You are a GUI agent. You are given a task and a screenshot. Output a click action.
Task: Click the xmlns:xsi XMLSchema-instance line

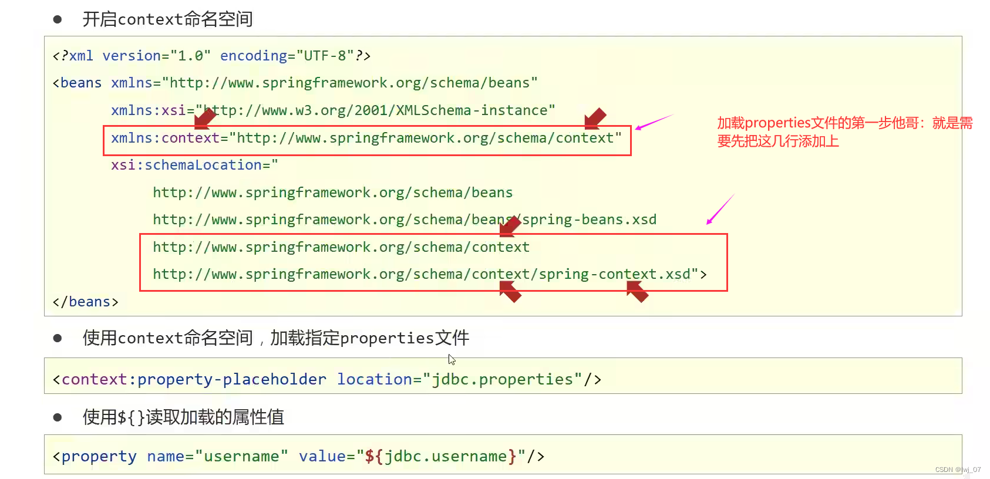[x=333, y=110]
